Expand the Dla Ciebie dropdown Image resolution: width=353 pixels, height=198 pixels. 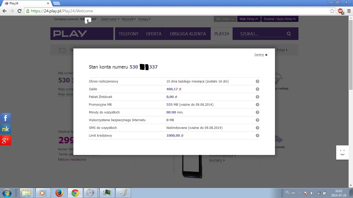[225, 19]
